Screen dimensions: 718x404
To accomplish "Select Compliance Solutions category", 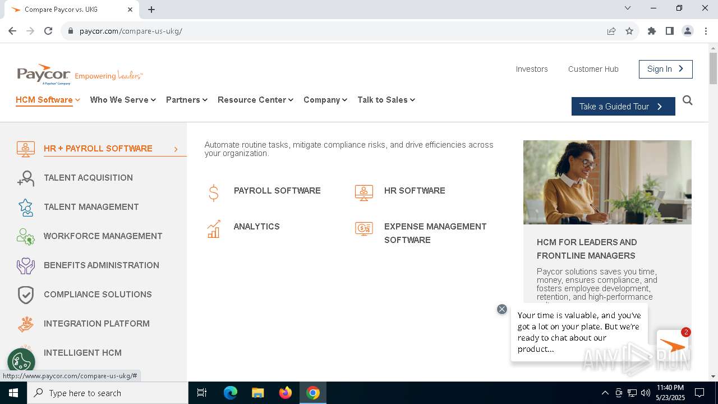I will point(98,295).
